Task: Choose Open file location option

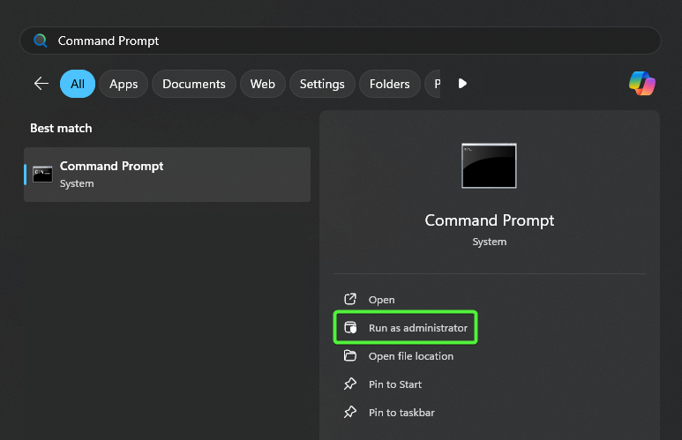Action: coord(410,356)
